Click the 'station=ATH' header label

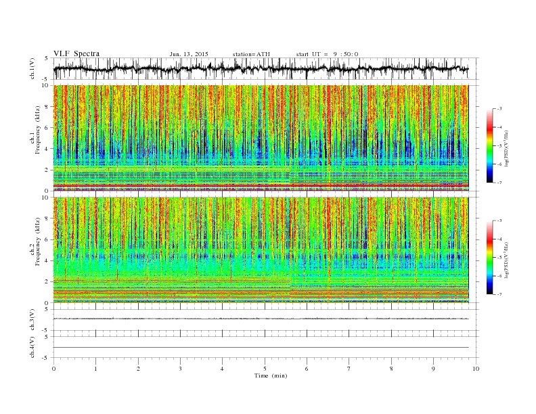(x=251, y=54)
